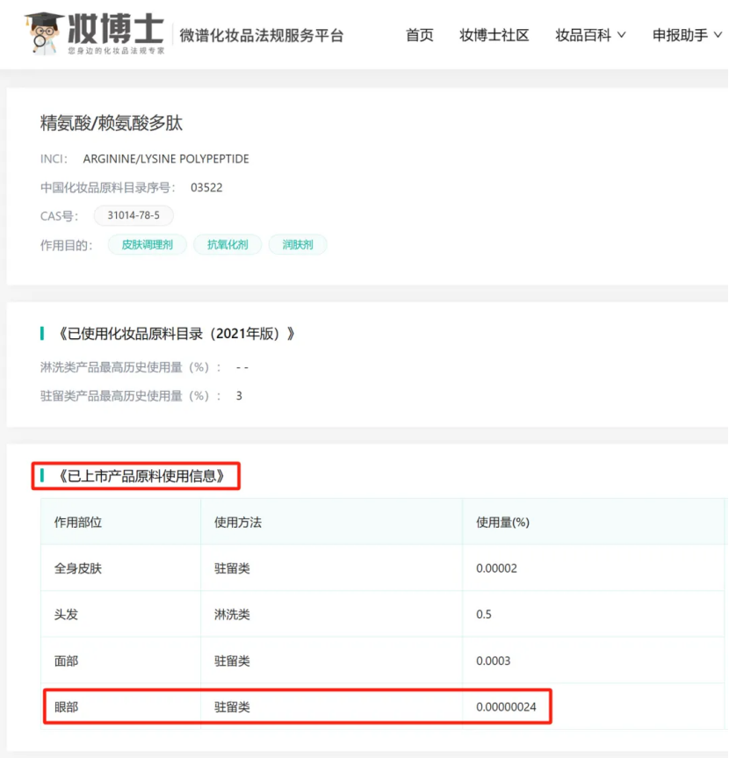729x758 pixels.
Task: Select the 眼部 usage value 0.00000024
Action: (x=506, y=706)
